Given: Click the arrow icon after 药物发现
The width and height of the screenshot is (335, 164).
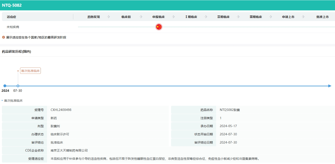Looking at the screenshot, I should coord(109,17).
